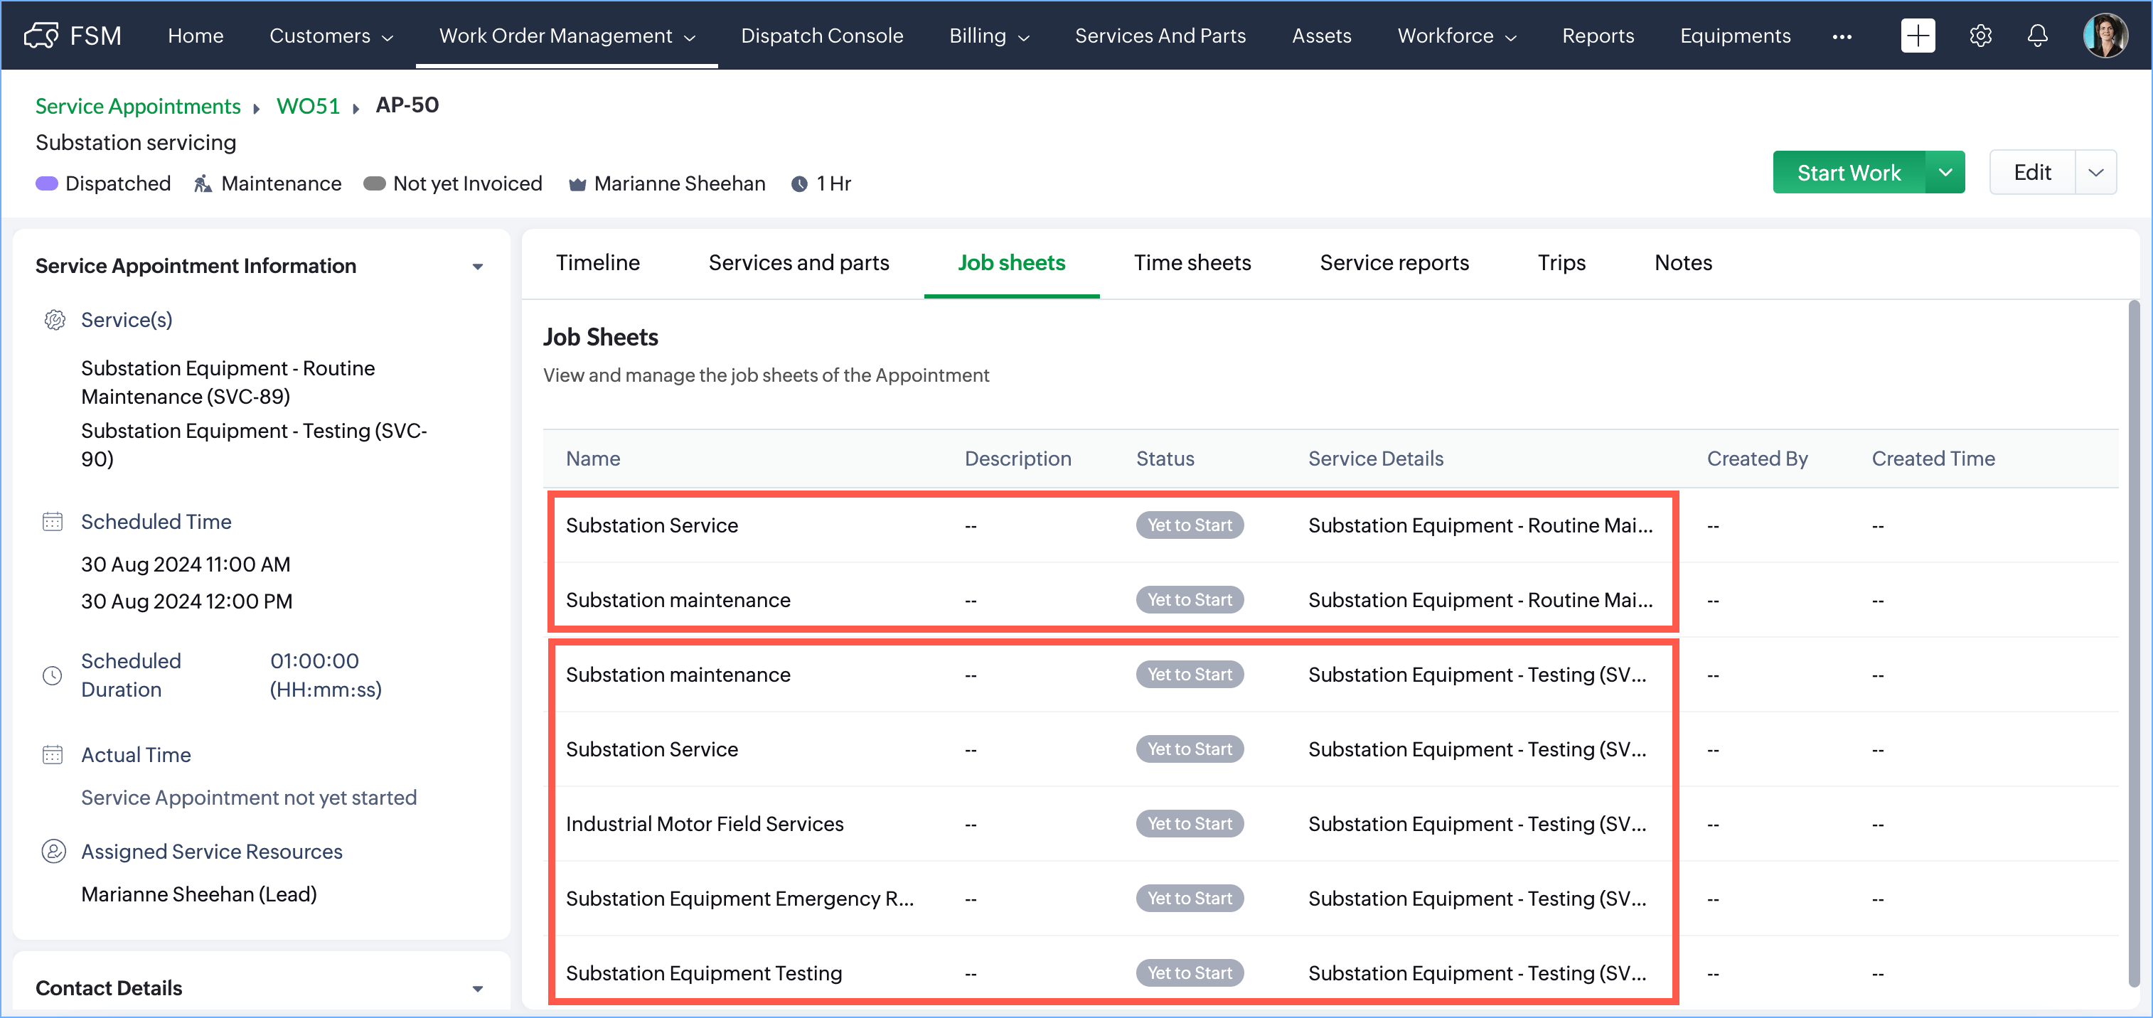Click the Scheduled Time calendar icon

(53, 522)
